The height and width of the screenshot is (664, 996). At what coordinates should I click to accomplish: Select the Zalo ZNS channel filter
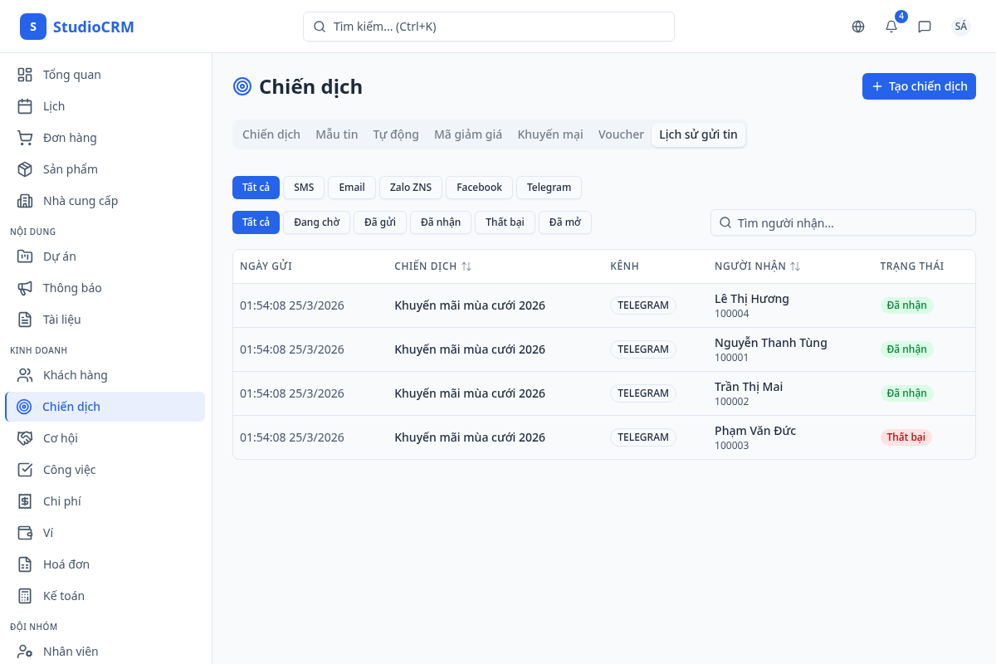(x=411, y=188)
